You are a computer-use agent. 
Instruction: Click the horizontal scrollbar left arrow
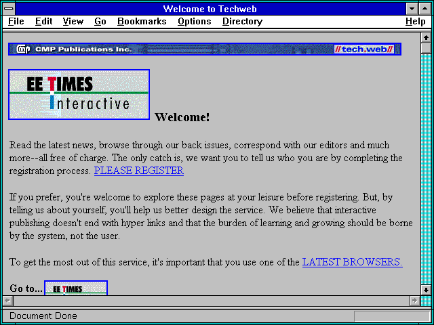click(x=7, y=301)
